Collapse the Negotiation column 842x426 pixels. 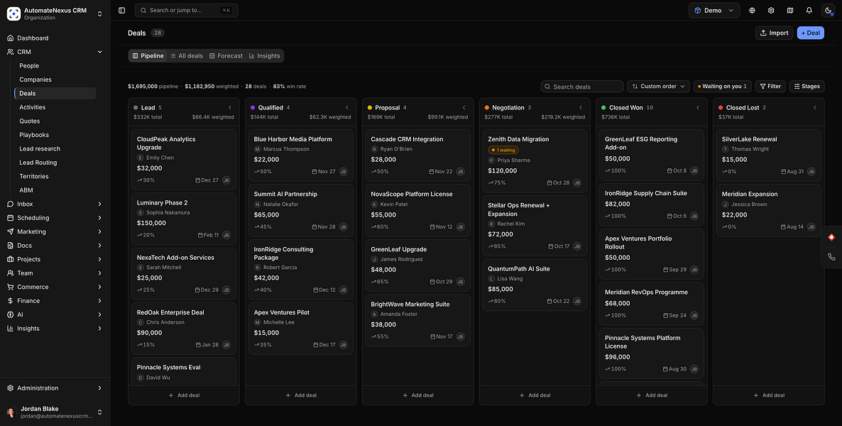pos(581,107)
